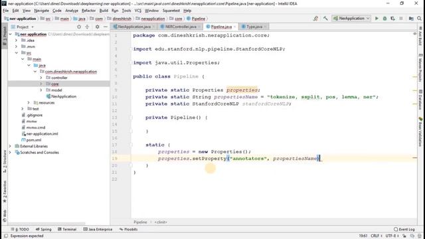425x239 pixels.
Task: Open the Terminal tool window
Action: coord(67,229)
